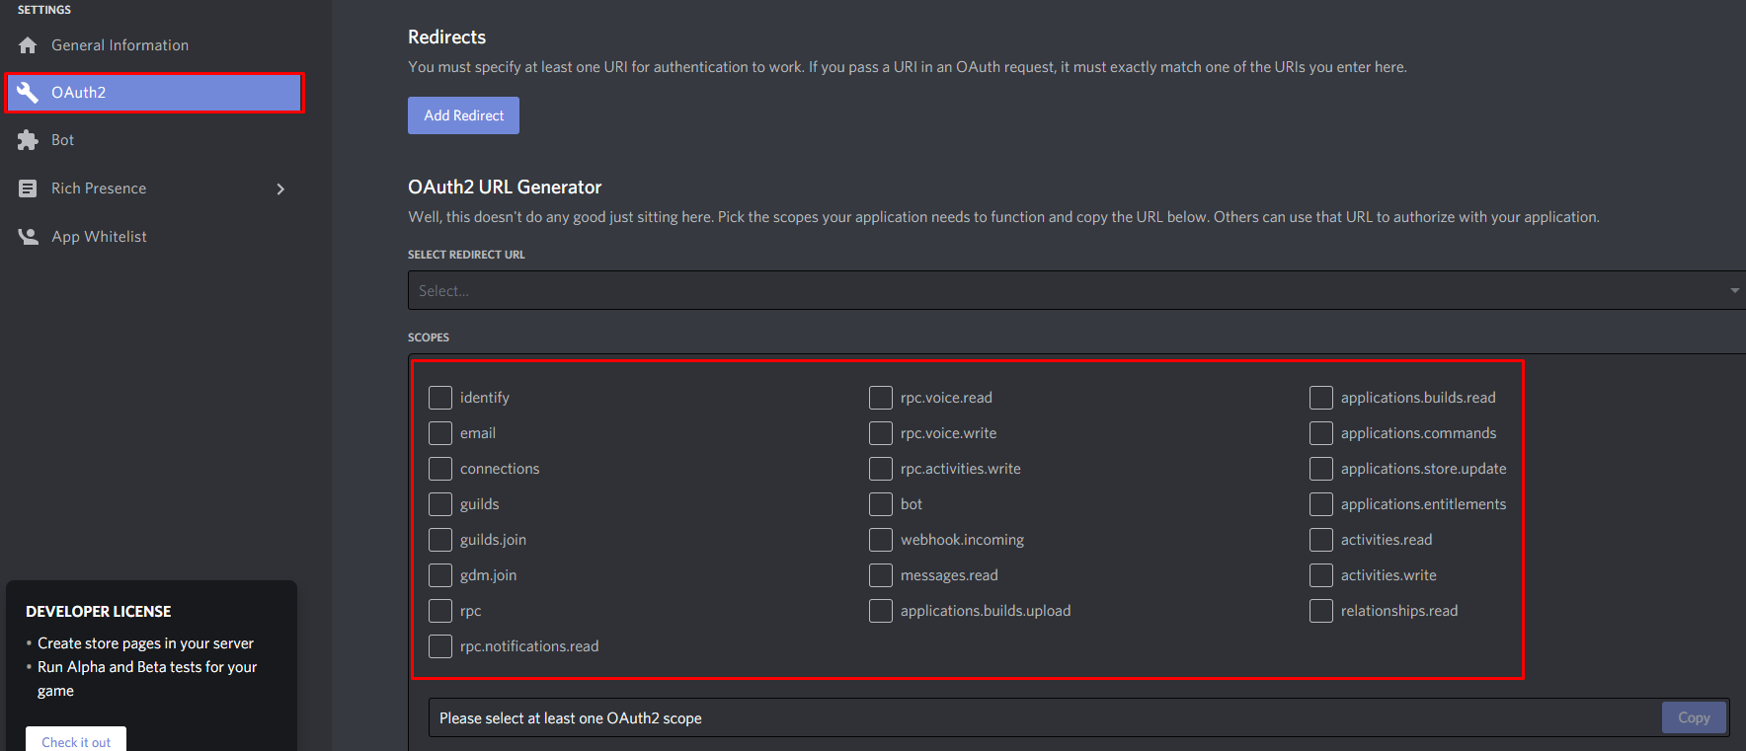Tick the applications.commands scope checkbox
Screen dimensions: 1746x751
click(x=1321, y=433)
